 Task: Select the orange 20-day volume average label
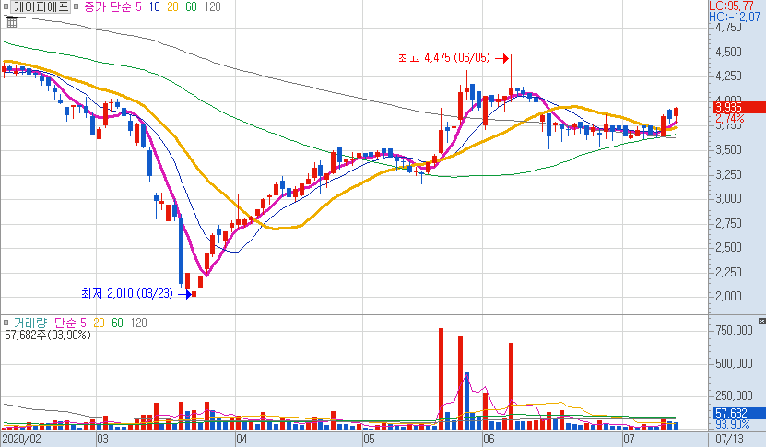[x=99, y=323]
